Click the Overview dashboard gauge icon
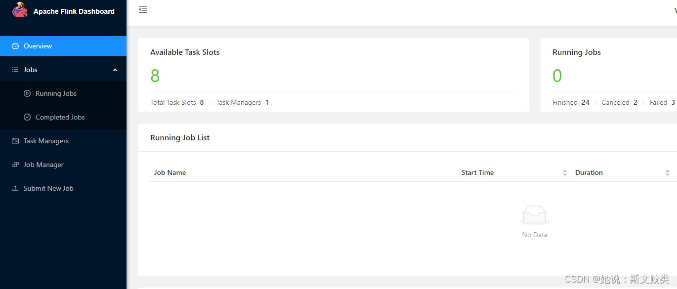The height and width of the screenshot is (289, 677). pos(15,46)
